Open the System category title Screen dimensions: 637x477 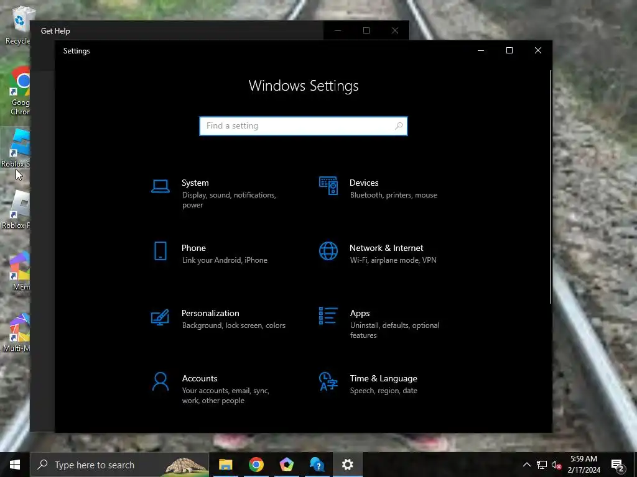click(195, 183)
